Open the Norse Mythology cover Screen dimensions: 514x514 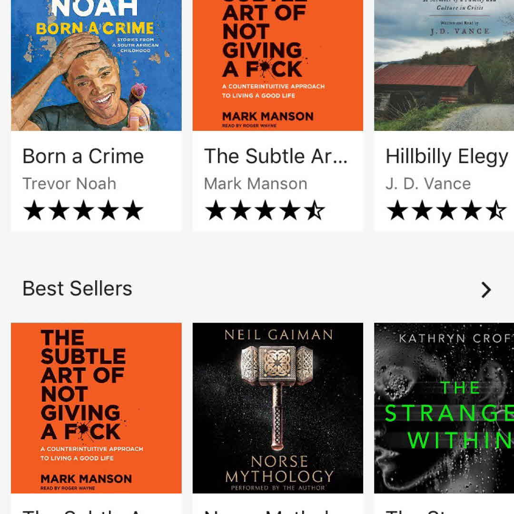pos(277,408)
